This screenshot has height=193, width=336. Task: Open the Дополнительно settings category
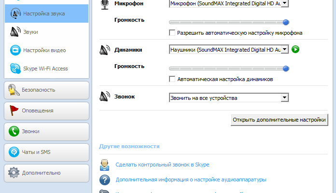46,173
